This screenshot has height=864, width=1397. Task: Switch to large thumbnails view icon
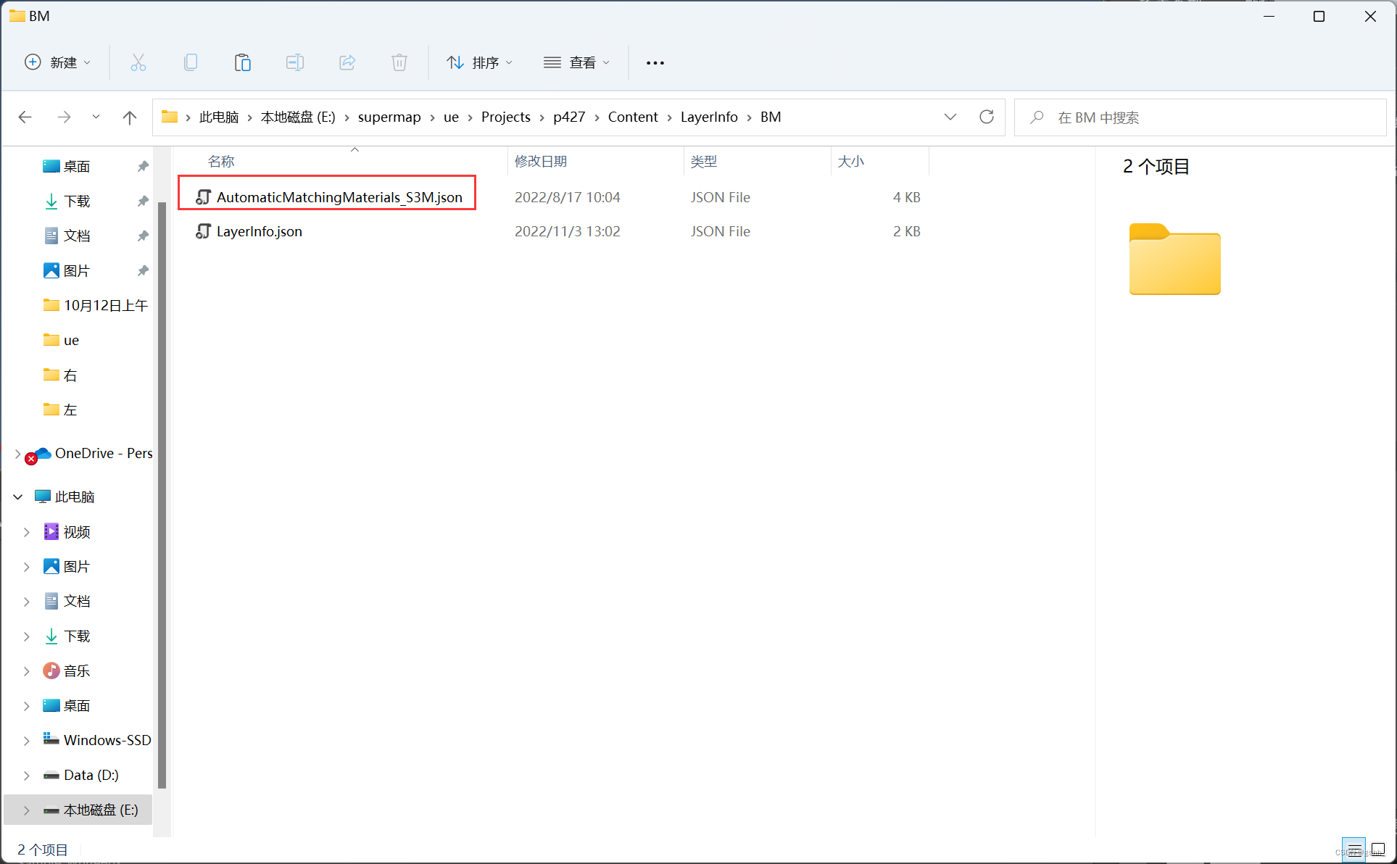tap(1378, 850)
